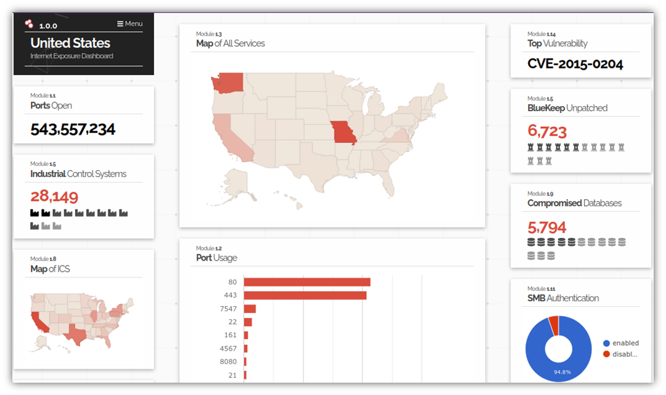Select Washington state on the services map
Image resolution: width=666 pixels, height=395 pixels.
228,83
